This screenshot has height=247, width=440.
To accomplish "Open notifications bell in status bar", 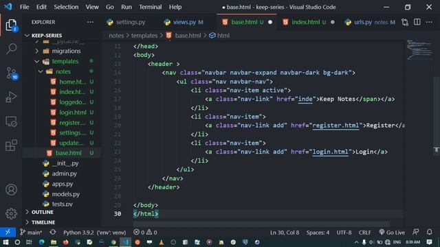I will (429, 232).
